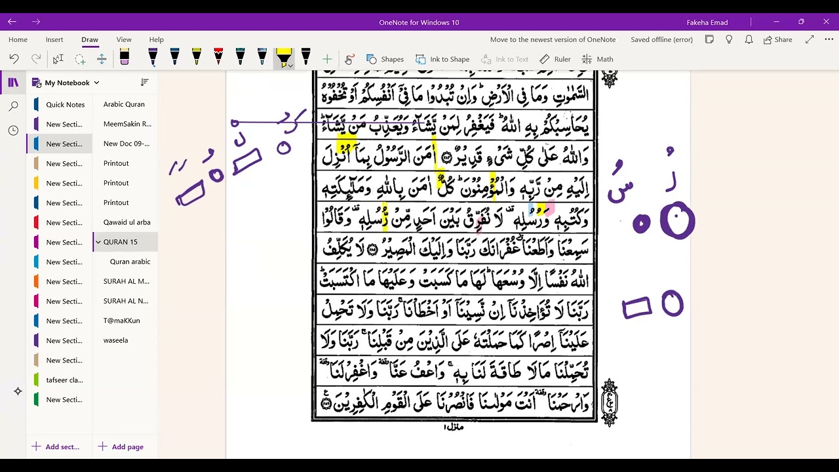
Task: Open Fakeha Emad account
Action: click(x=707, y=22)
